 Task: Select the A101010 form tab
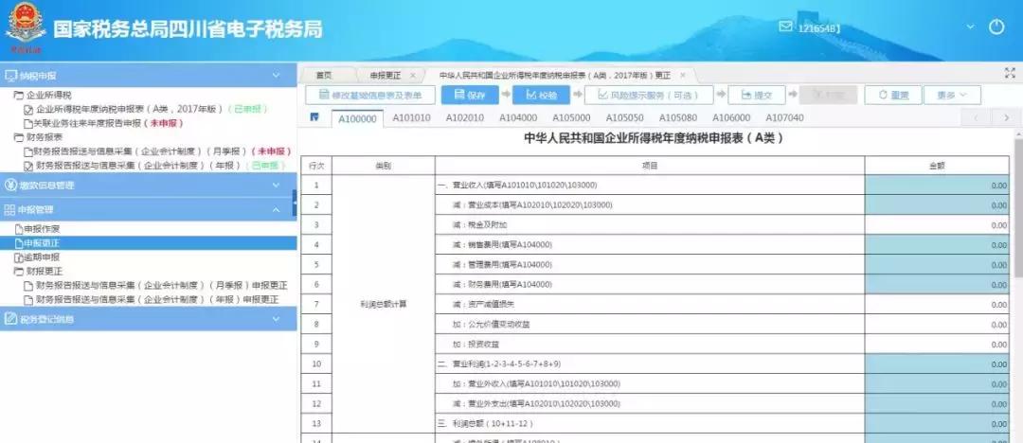411,118
